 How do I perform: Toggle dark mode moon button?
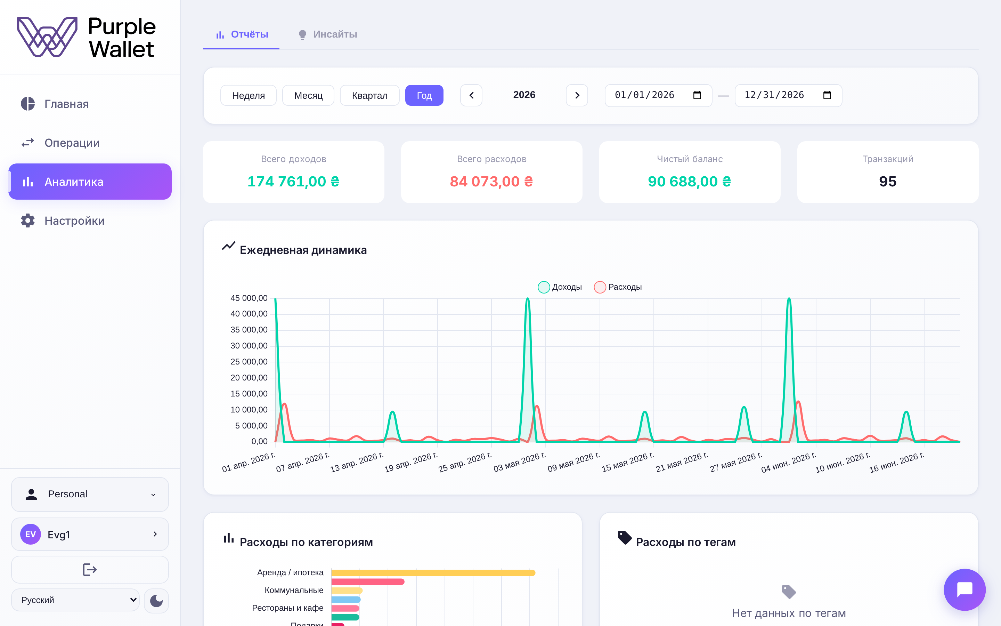coord(156,600)
